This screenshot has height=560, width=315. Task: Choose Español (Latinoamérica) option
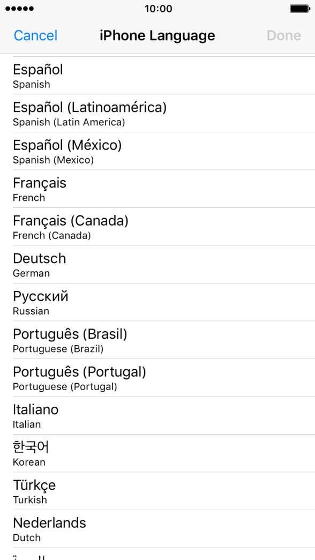(x=157, y=113)
